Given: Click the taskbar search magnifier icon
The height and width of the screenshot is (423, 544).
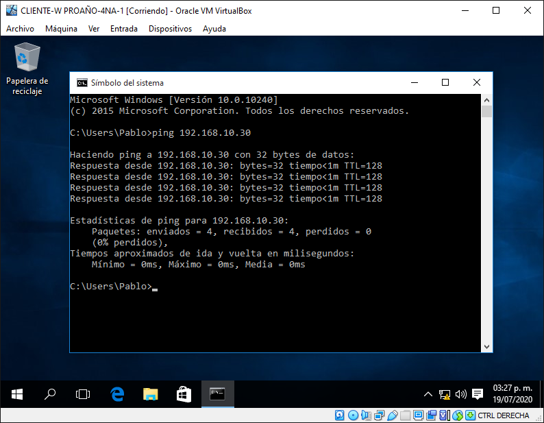Looking at the screenshot, I should coord(50,394).
